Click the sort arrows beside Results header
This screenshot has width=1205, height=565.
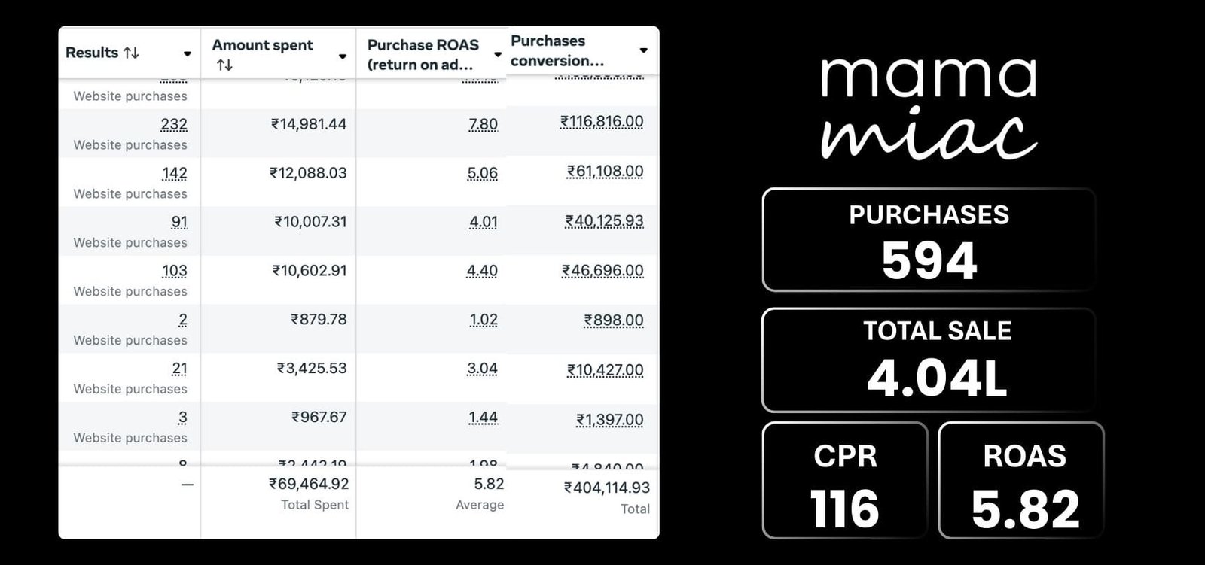pyautogui.click(x=132, y=53)
